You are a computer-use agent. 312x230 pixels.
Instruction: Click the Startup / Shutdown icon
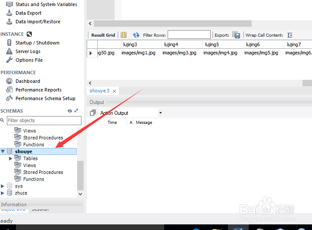click(9, 43)
